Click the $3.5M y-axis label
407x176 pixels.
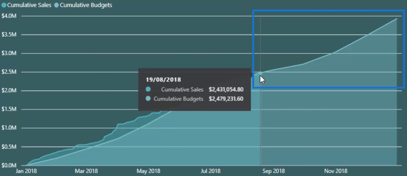[9, 35]
